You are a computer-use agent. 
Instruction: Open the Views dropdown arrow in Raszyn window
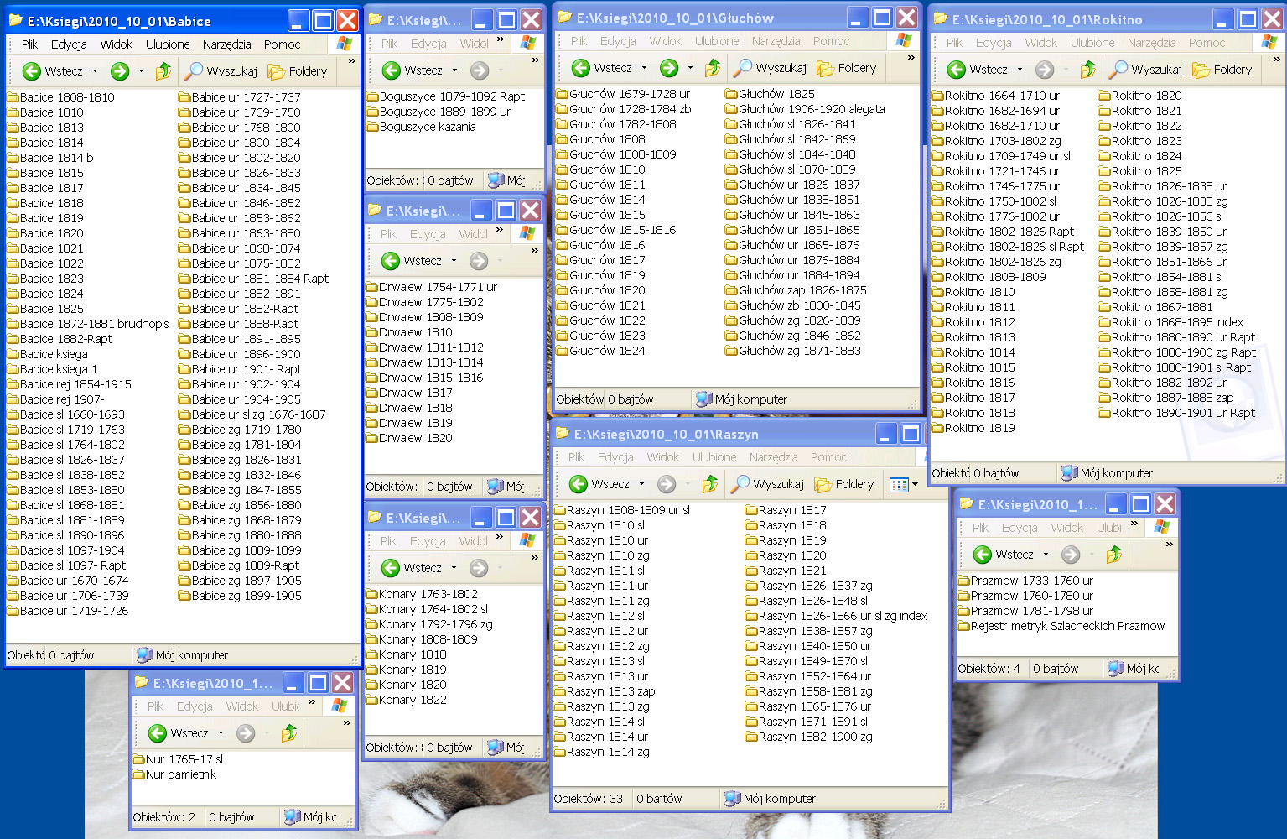point(916,484)
